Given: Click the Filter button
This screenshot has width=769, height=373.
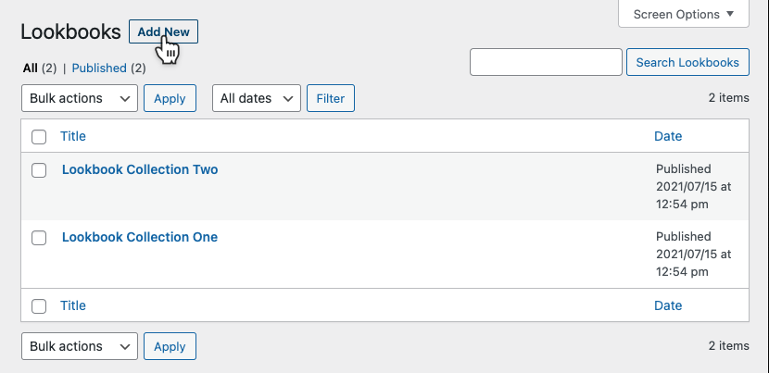Looking at the screenshot, I should 330,98.
